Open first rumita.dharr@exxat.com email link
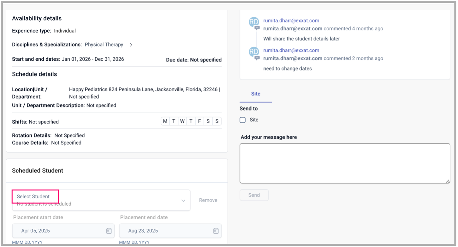The image size is (458, 247). pyautogui.click(x=291, y=21)
